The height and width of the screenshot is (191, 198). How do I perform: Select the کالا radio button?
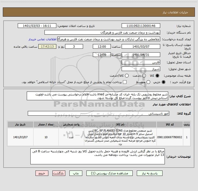tap(157, 76)
